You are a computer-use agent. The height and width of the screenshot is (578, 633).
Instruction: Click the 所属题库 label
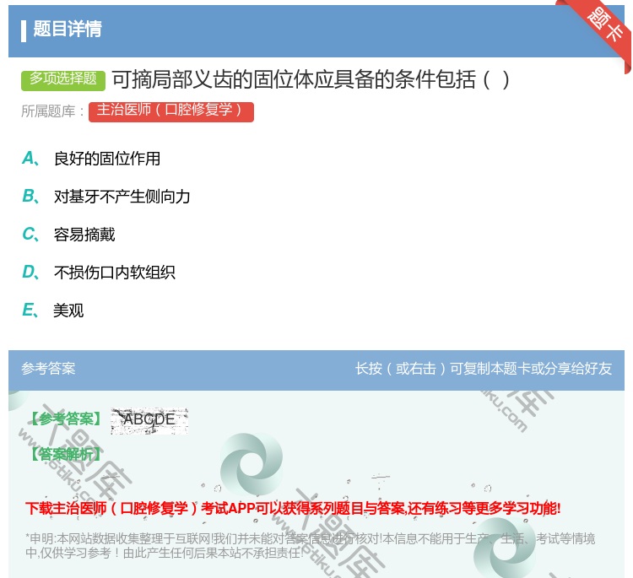(52, 111)
